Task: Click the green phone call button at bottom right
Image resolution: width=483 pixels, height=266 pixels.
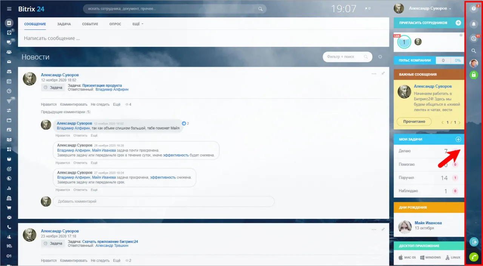Action: pyautogui.click(x=474, y=257)
